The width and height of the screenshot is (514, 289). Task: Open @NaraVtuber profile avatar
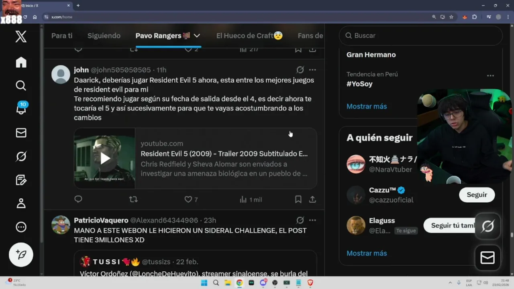[x=356, y=164]
